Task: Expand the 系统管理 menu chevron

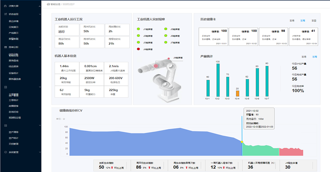Action: click(40, 152)
